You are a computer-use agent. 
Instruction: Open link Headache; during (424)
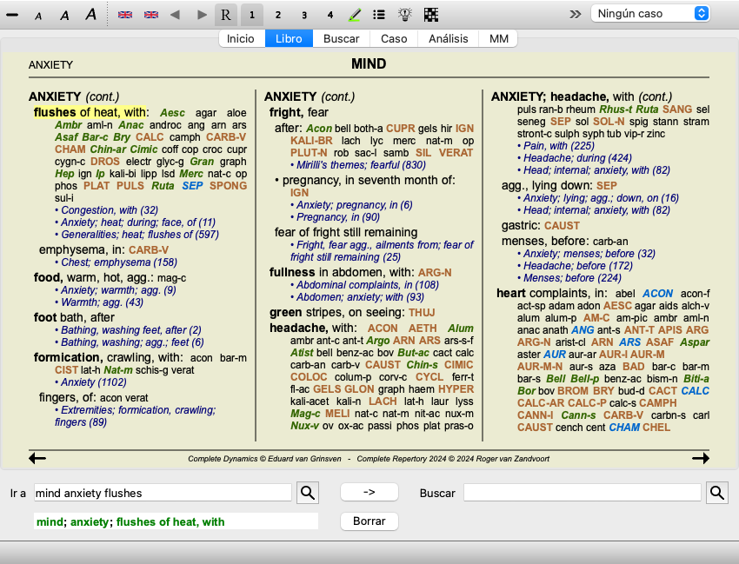pyautogui.click(x=578, y=158)
